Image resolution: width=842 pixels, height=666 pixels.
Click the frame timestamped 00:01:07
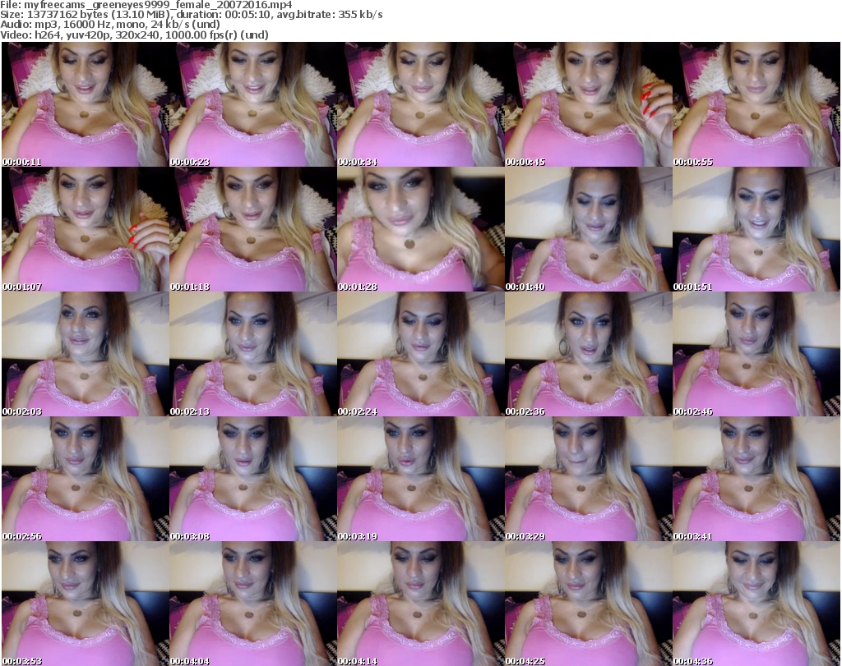(x=85, y=229)
